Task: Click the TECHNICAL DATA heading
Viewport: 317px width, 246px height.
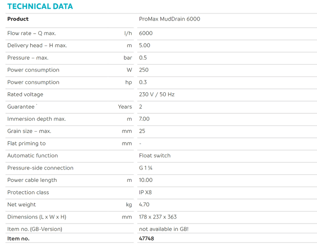Action: [x=40, y=6]
